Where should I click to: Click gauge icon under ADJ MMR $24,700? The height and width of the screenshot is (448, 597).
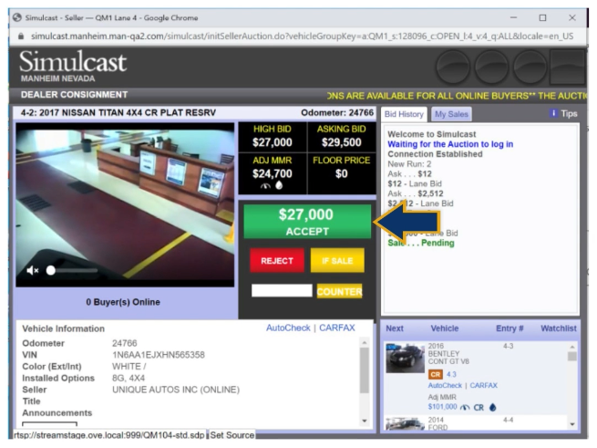tap(265, 186)
